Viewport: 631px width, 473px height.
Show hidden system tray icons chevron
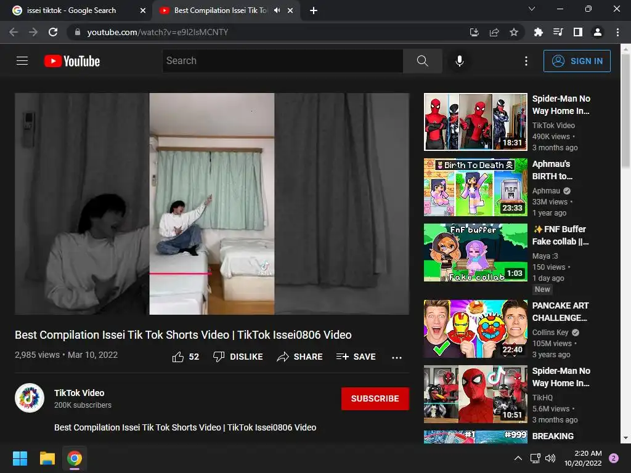[518, 458]
